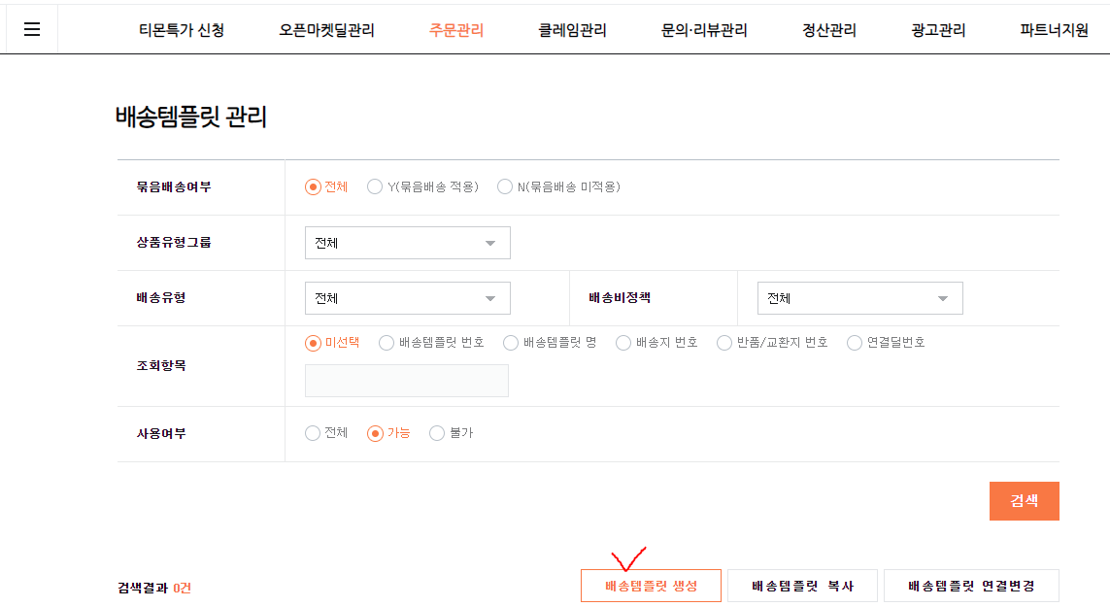Pick 연결딜번호 search criterion

854,342
